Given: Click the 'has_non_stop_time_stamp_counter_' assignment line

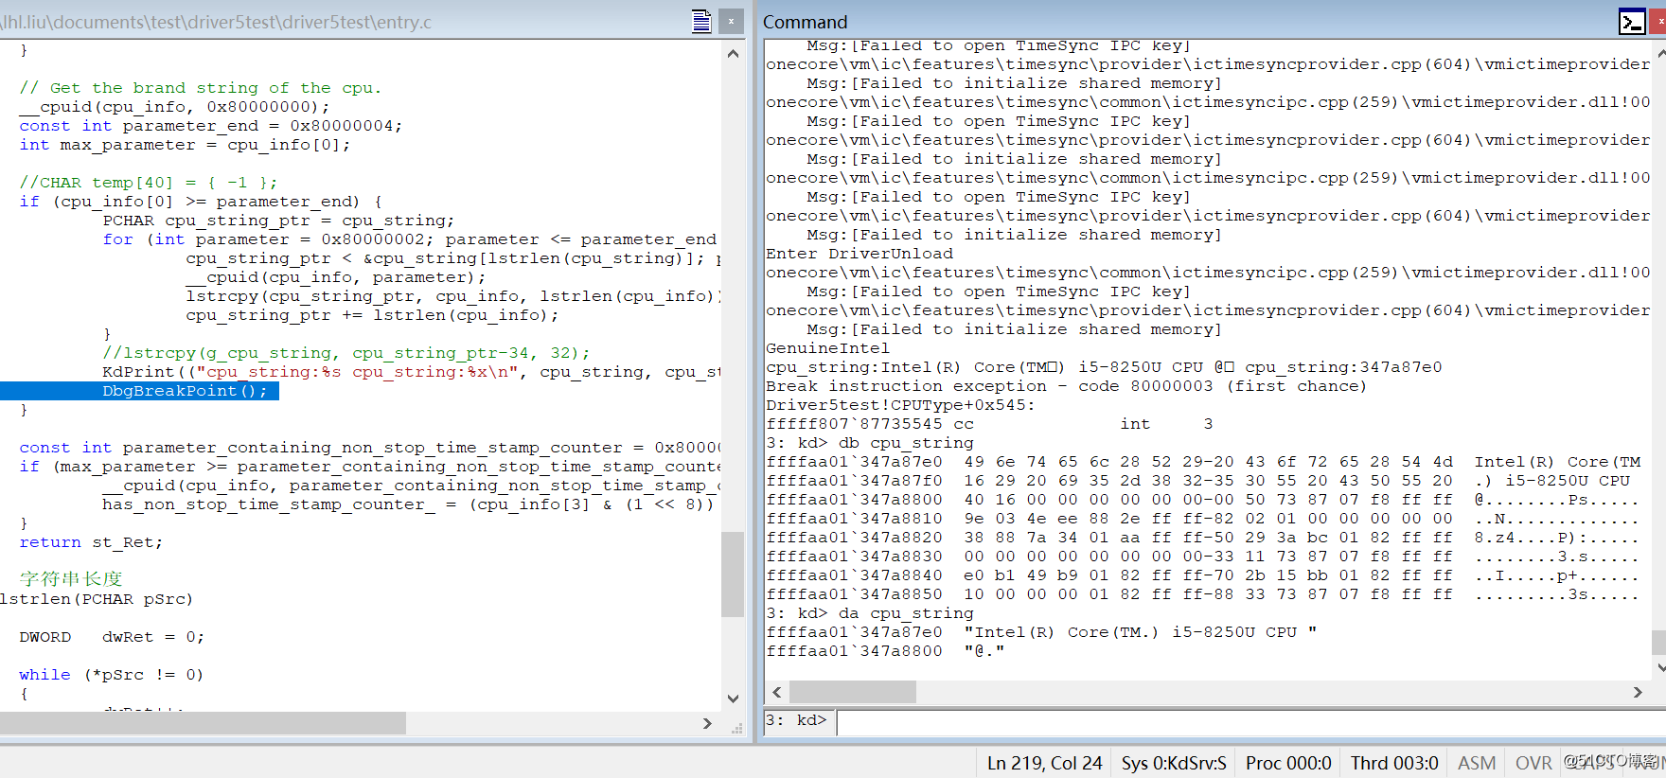Looking at the screenshot, I should [x=408, y=504].
